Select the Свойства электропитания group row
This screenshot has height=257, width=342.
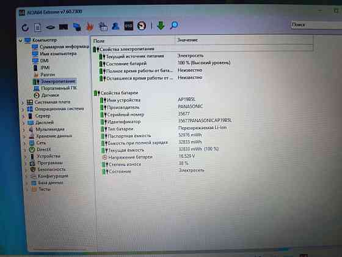[203, 49]
